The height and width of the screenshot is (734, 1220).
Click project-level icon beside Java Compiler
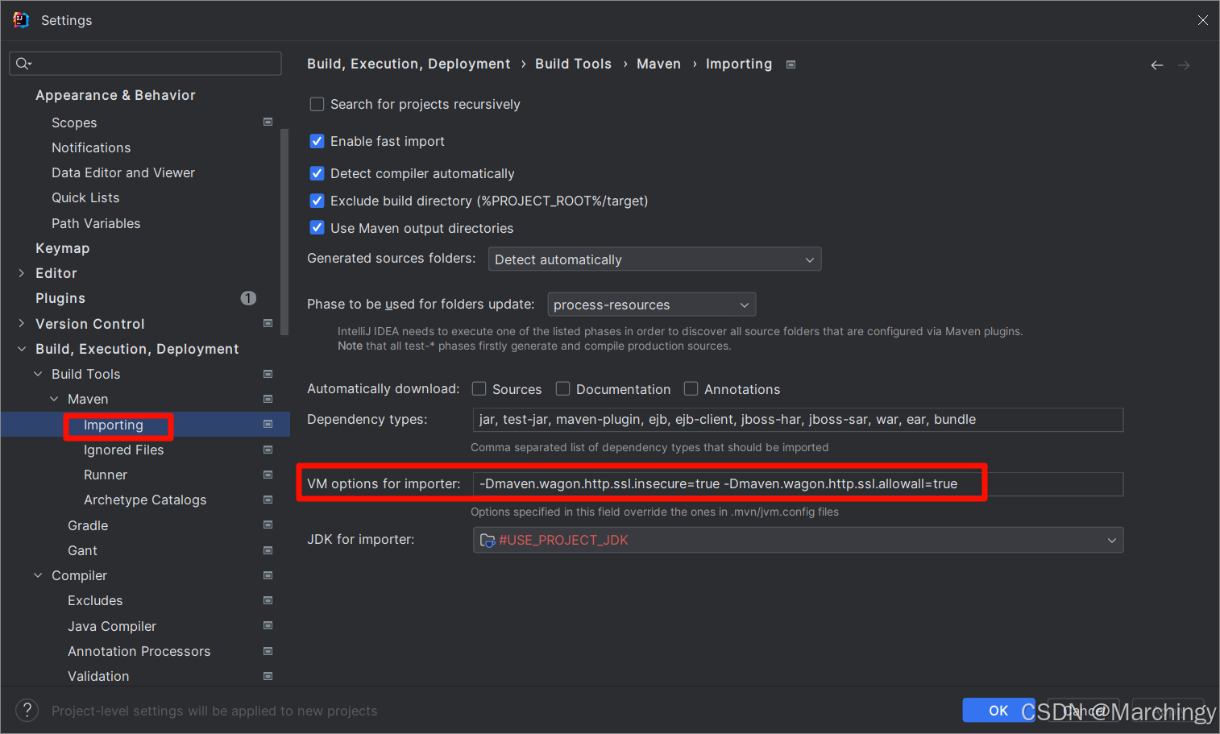268,626
